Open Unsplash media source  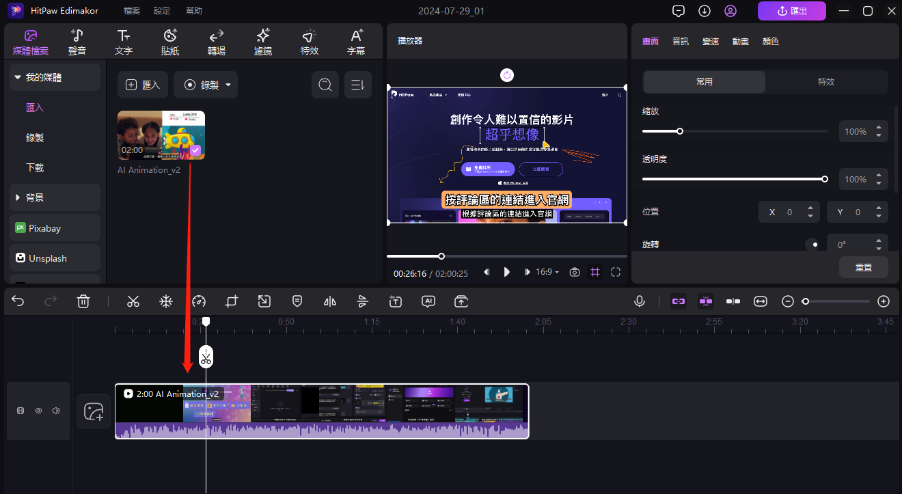pyautogui.click(x=55, y=258)
